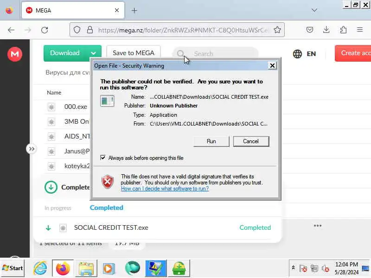Click the Action Center flag tray icon

click(x=303, y=268)
